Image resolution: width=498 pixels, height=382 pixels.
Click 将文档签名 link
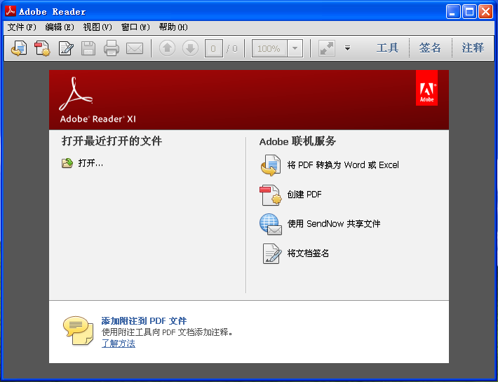pos(308,253)
